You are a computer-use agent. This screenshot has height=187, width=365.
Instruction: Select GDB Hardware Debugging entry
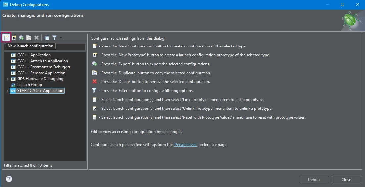tap(40, 79)
